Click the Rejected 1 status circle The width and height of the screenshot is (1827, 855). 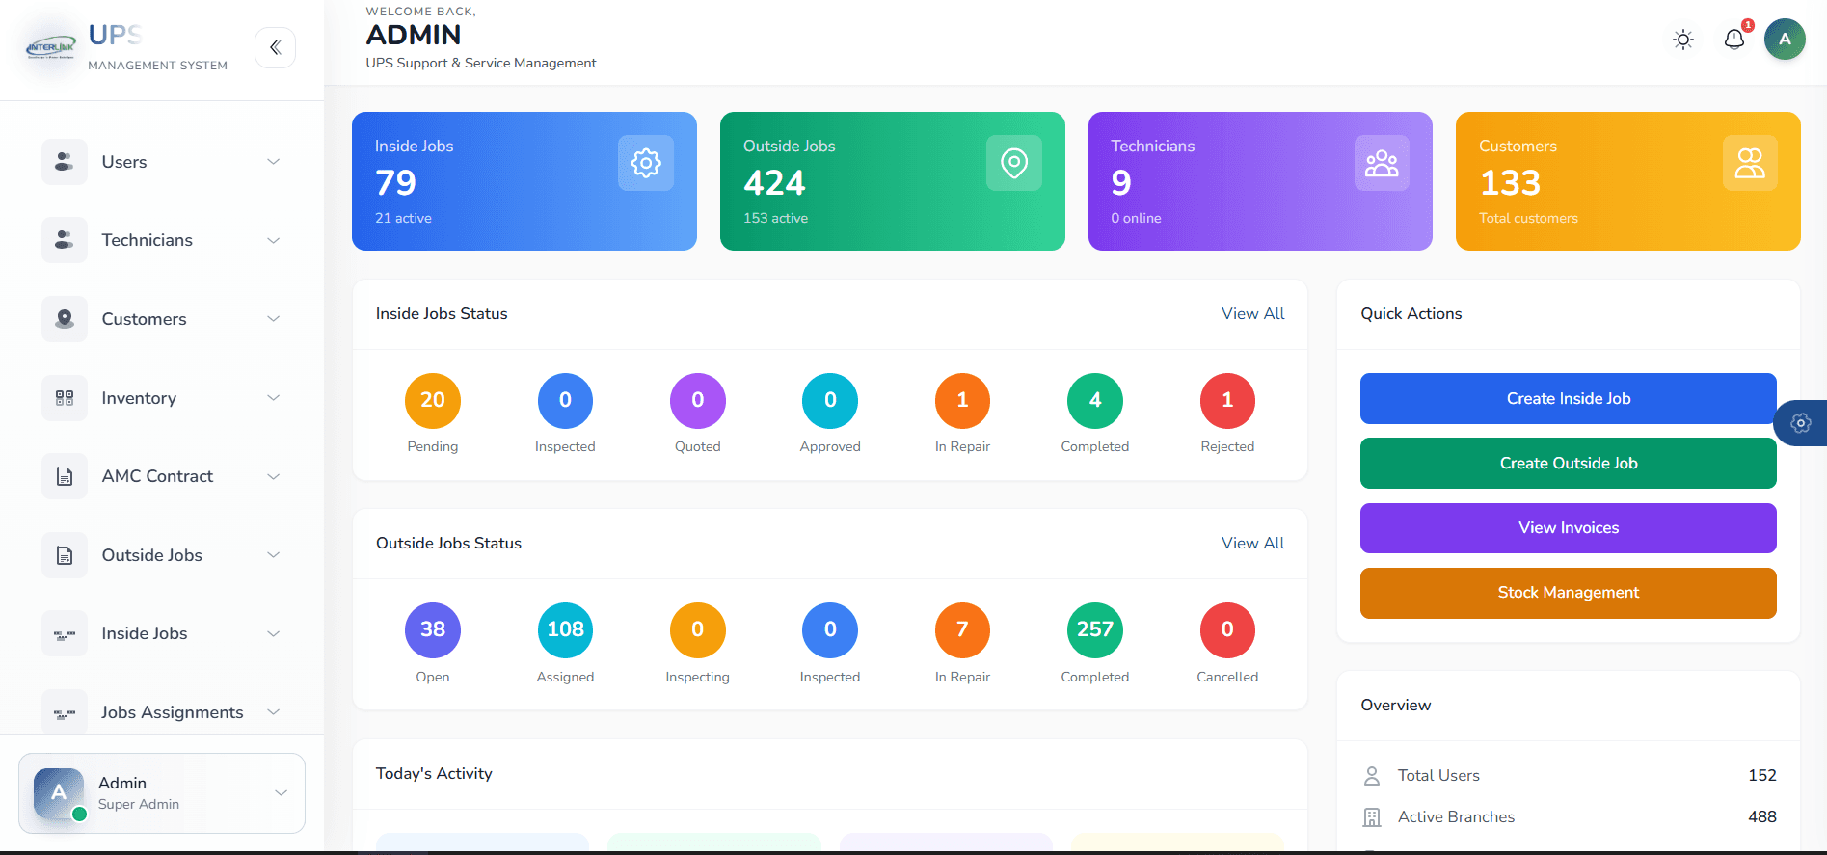[1227, 400]
